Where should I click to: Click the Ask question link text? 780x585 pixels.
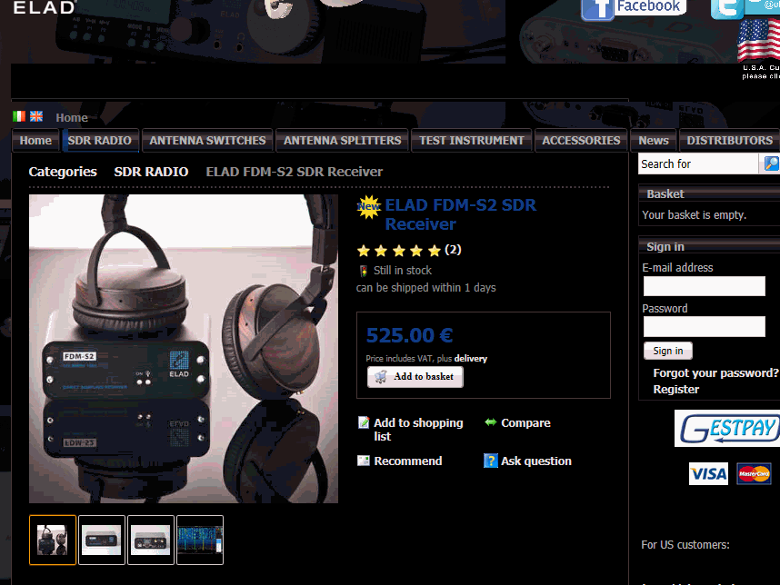tap(536, 461)
